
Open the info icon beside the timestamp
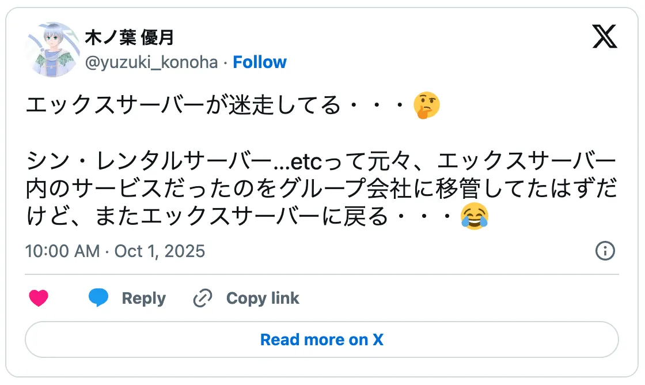click(605, 252)
